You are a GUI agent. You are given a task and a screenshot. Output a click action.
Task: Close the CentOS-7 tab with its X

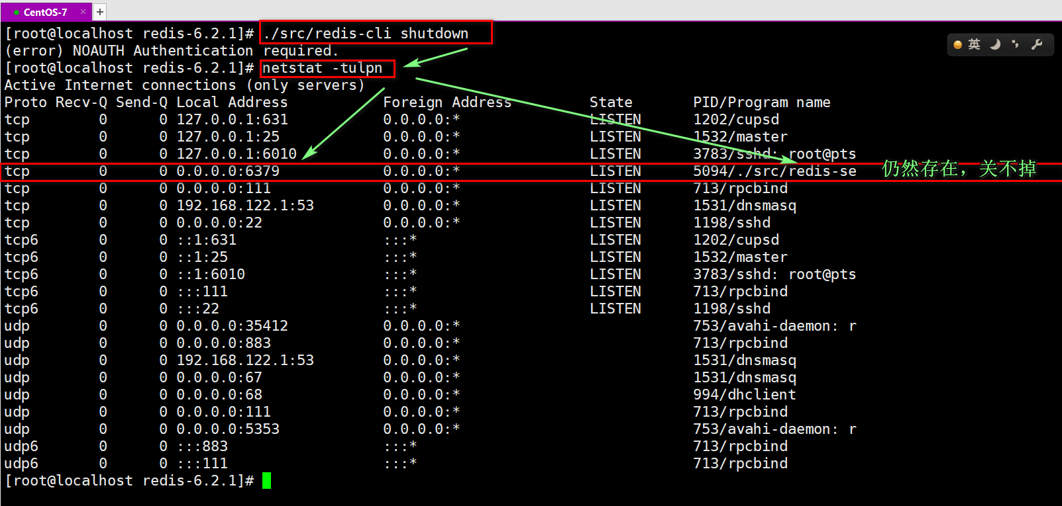[x=83, y=12]
